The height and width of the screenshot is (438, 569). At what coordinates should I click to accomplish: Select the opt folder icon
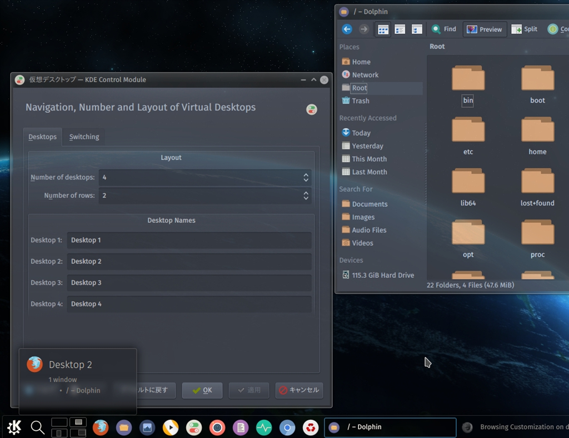pyautogui.click(x=468, y=232)
